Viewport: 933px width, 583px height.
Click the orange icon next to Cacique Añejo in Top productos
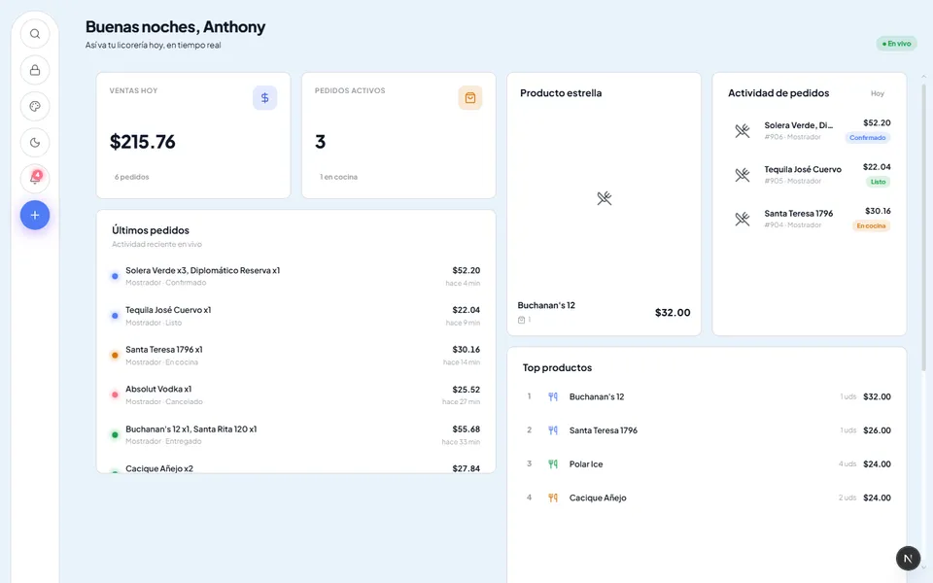point(553,497)
